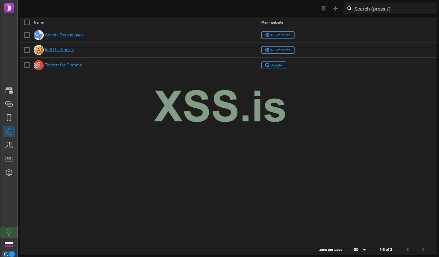Open the extensions puzzle sidebar icon
Image resolution: width=439 pixels, height=257 pixels.
pyautogui.click(x=9, y=131)
